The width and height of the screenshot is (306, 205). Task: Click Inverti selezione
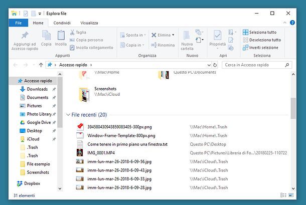coord(260,48)
